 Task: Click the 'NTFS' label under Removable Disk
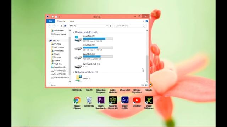85,67
